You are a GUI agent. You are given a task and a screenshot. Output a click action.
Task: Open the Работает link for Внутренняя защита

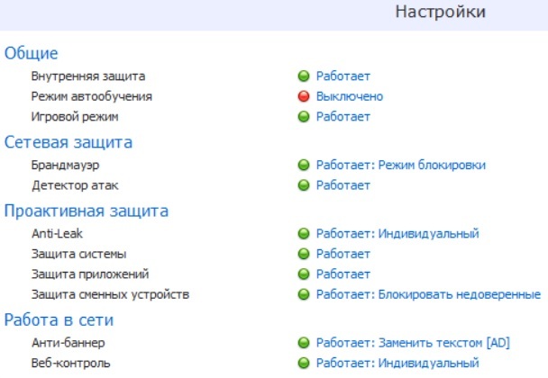pyautogui.click(x=343, y=76)
